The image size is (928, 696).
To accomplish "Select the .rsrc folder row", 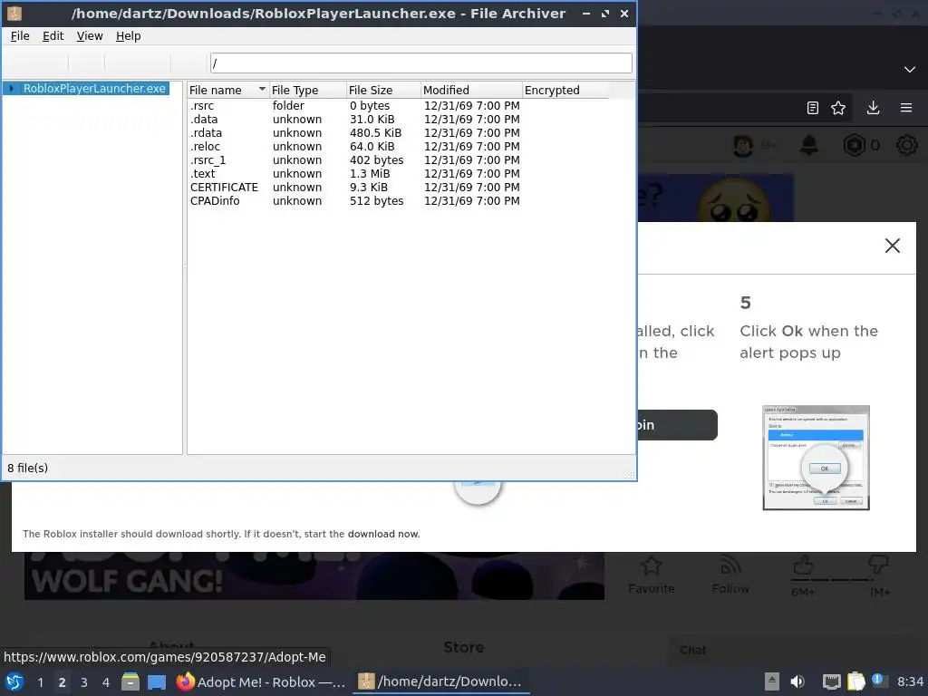I will (398, 105).
